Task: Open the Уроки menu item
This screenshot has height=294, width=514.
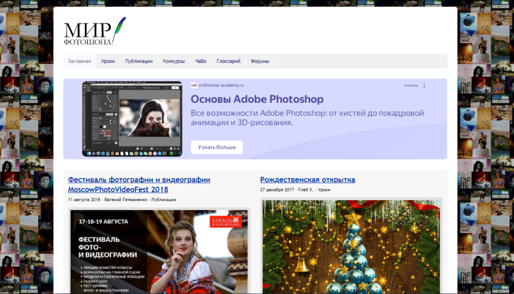Action: click(108, 61)
